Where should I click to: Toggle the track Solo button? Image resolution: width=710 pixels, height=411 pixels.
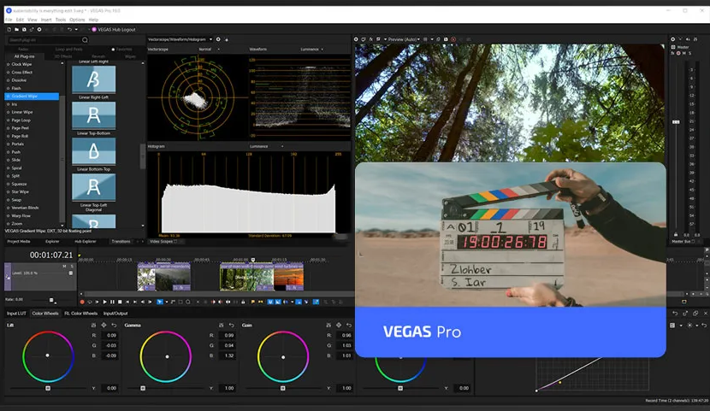tap(71, 267)
